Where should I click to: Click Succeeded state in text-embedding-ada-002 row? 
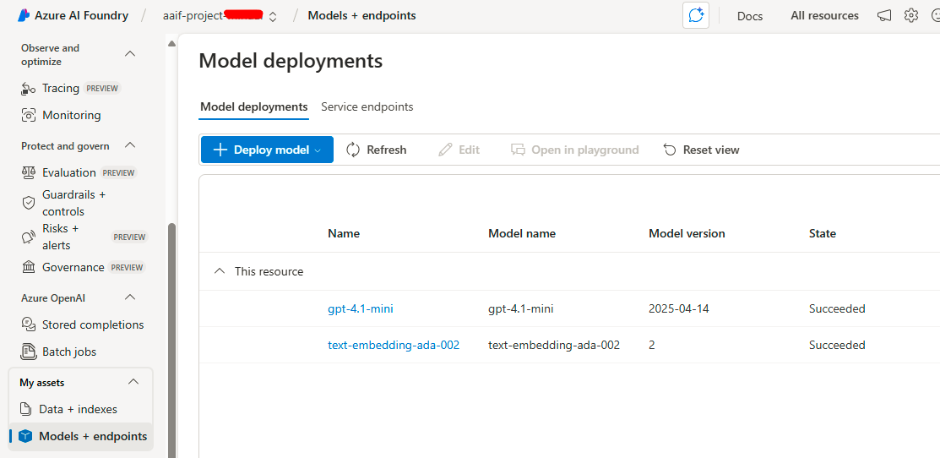coord(837,345)
